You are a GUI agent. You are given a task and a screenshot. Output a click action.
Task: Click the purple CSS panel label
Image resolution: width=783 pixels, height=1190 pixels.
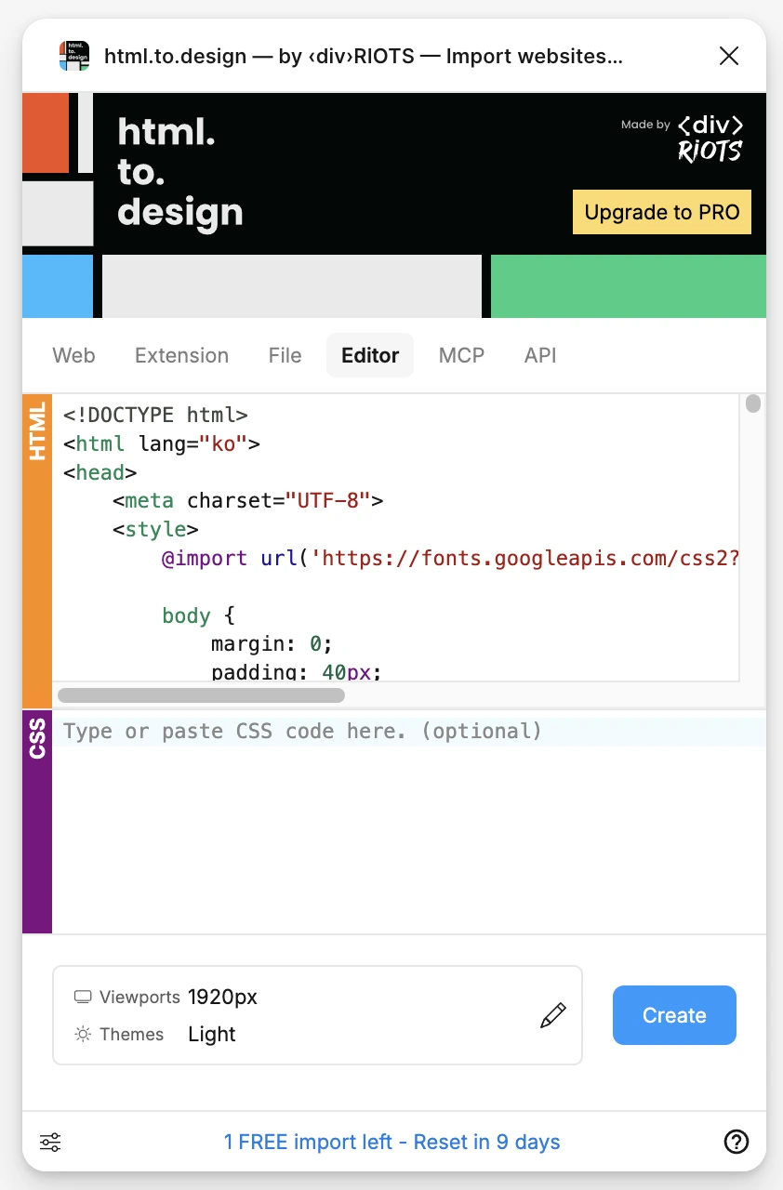(x=37, y=821)
